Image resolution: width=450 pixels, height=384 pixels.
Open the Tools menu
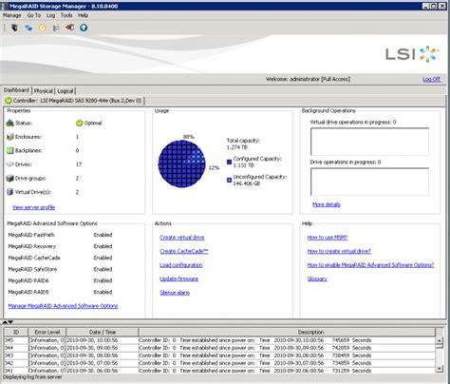[66, 15]
